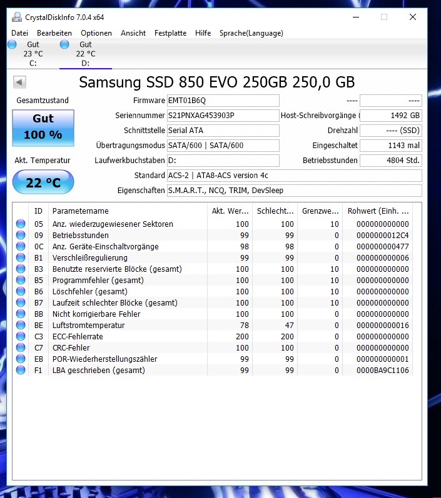Click status orb for Programmfehler row
Viewport: 441px width, 498px height.
click(x=21, y=280)
